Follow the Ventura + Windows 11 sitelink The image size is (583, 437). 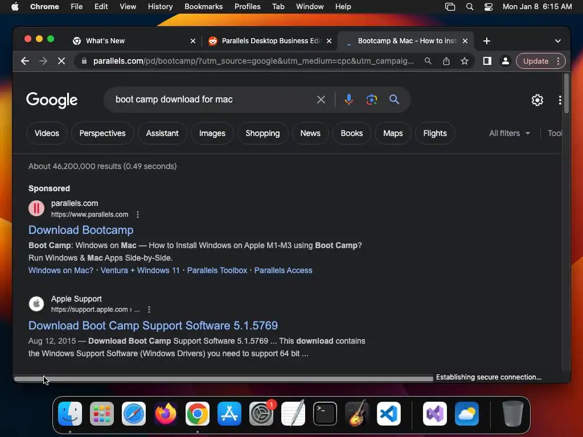click(x=140, y=270)
